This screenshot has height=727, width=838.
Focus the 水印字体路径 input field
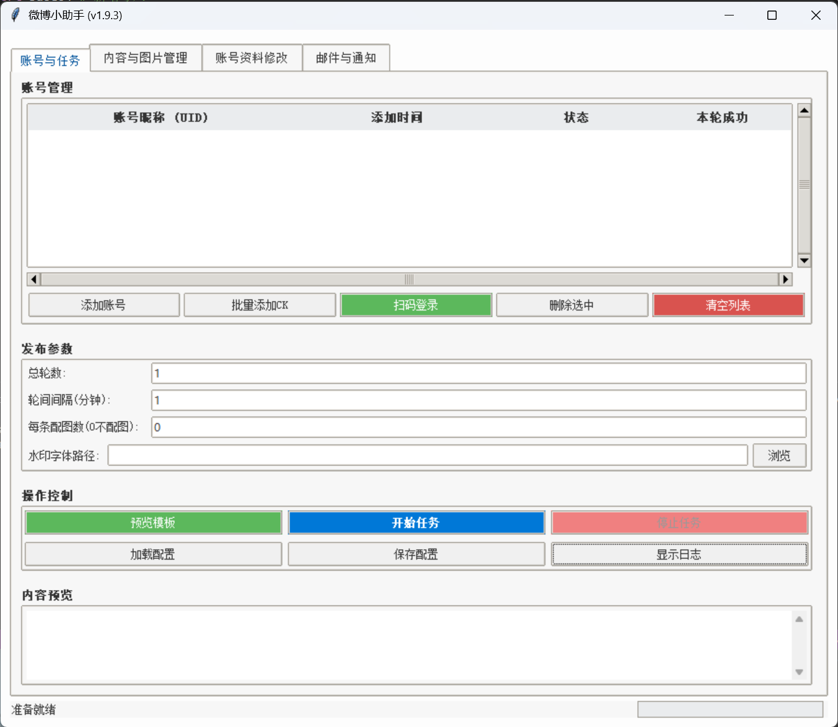pos(428,455)
